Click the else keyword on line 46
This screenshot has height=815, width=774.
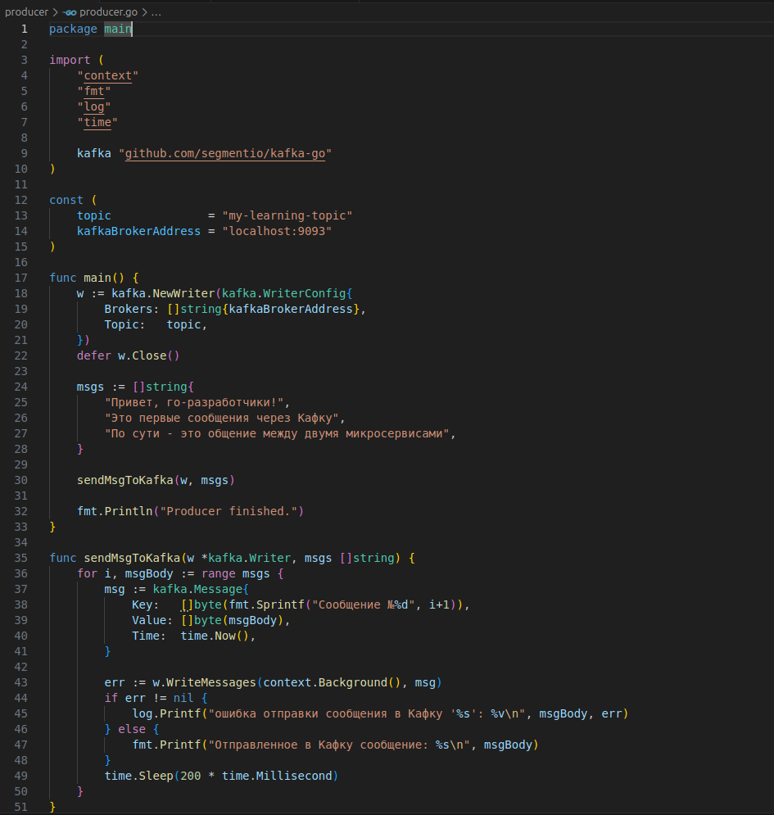pyautogui.click(x=132, y=729)
